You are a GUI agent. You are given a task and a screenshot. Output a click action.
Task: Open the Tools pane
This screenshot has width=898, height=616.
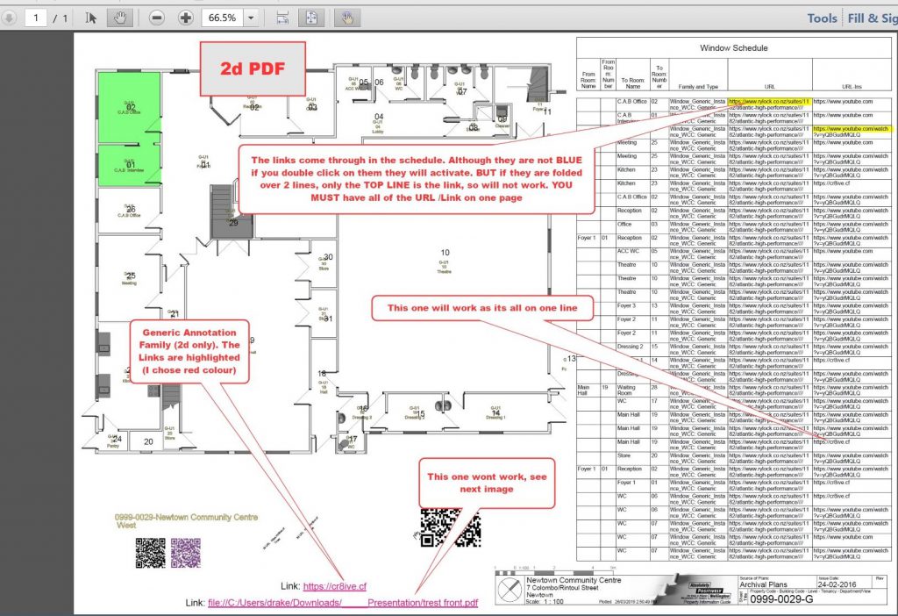click(x=822, y=18)
